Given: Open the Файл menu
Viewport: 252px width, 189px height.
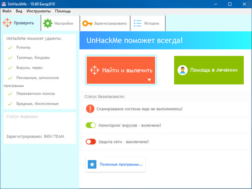Looking at the screenshot, I should [x=7, y=11].
